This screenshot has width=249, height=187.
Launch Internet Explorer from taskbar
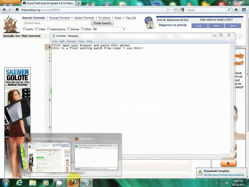click(x=19, y=183)
